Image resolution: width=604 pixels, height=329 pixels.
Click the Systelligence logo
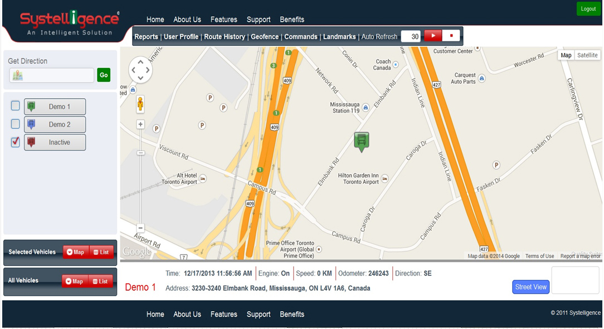point(69,22)
